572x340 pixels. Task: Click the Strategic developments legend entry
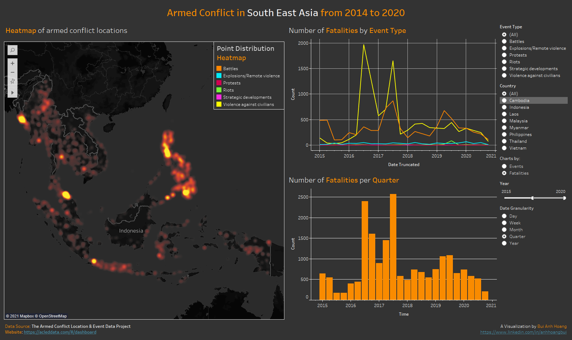[247, 97]
